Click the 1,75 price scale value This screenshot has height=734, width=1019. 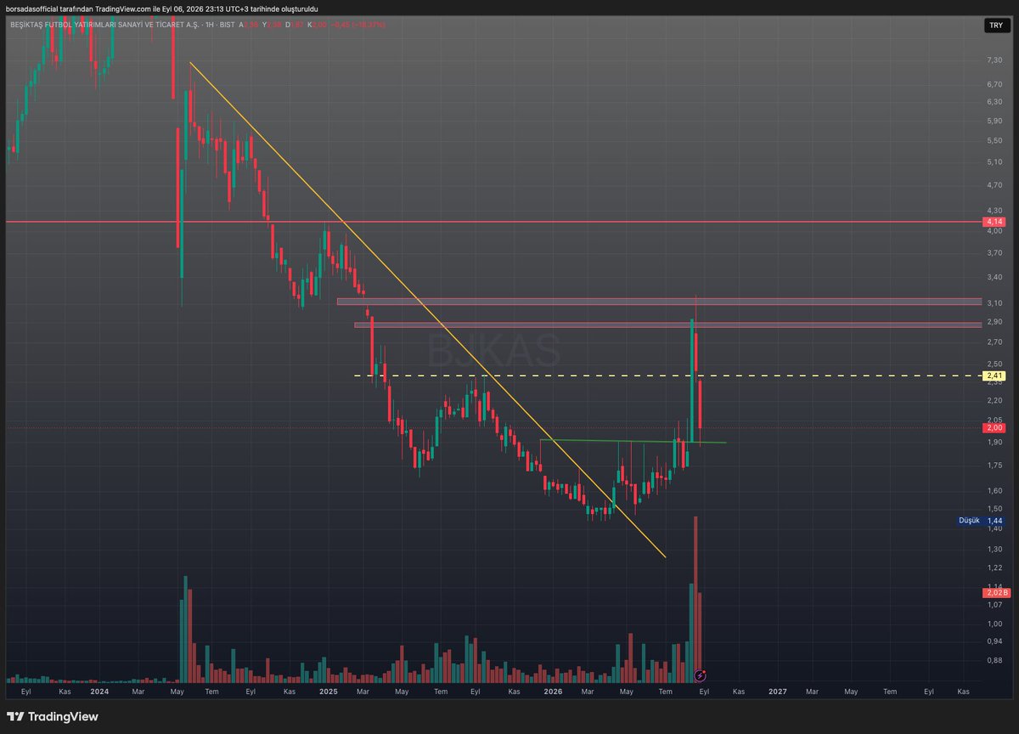994,466
